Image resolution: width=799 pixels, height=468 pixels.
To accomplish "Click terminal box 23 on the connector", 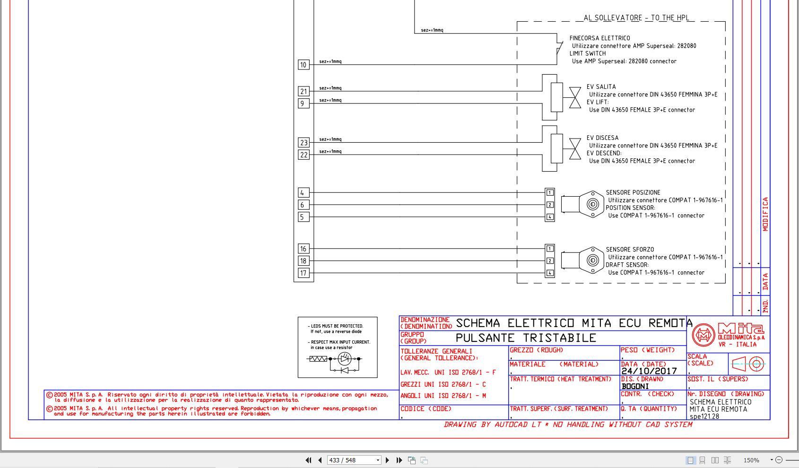I will tap(304, 143).
